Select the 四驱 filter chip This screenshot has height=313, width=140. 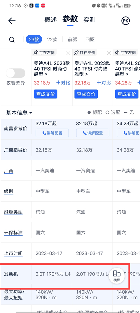(x=90, y=39)
